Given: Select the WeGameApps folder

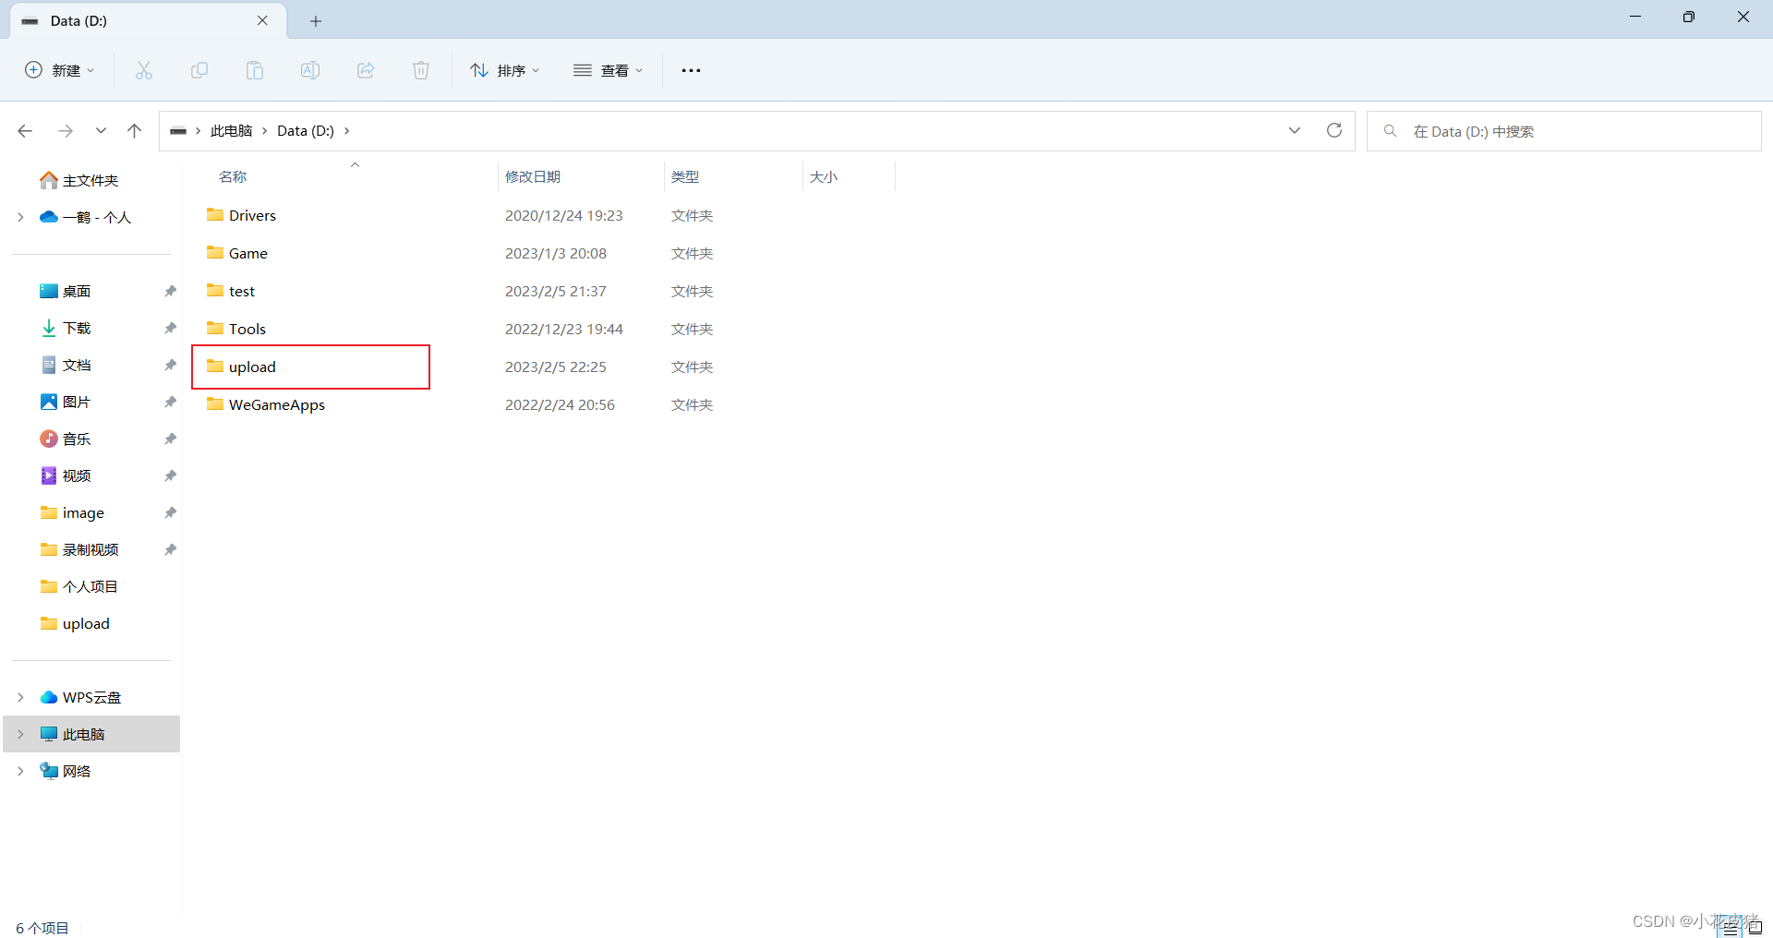Looking at the screenshot, I should point(276,404).
